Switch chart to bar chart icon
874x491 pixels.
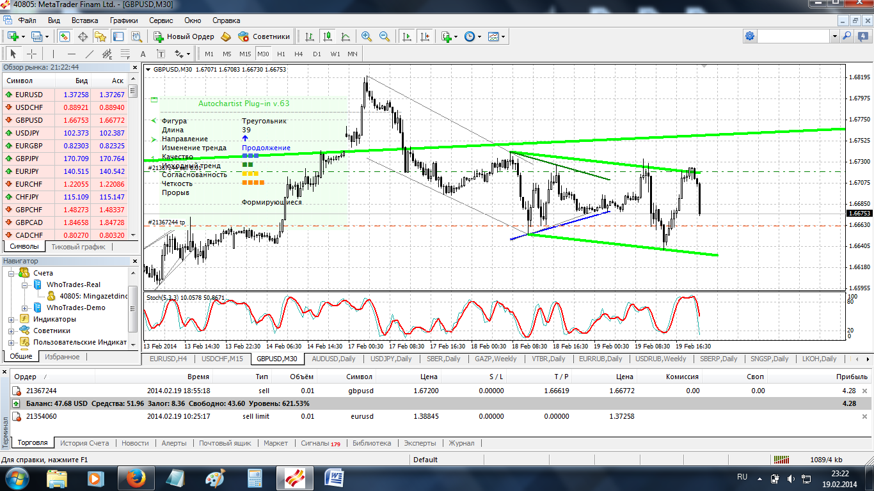pyautogui.click(x=310, y=36)
